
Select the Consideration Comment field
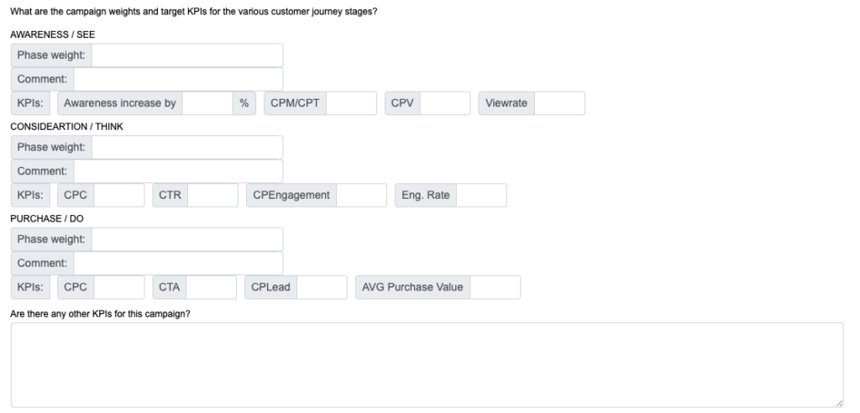coord(178,171)
